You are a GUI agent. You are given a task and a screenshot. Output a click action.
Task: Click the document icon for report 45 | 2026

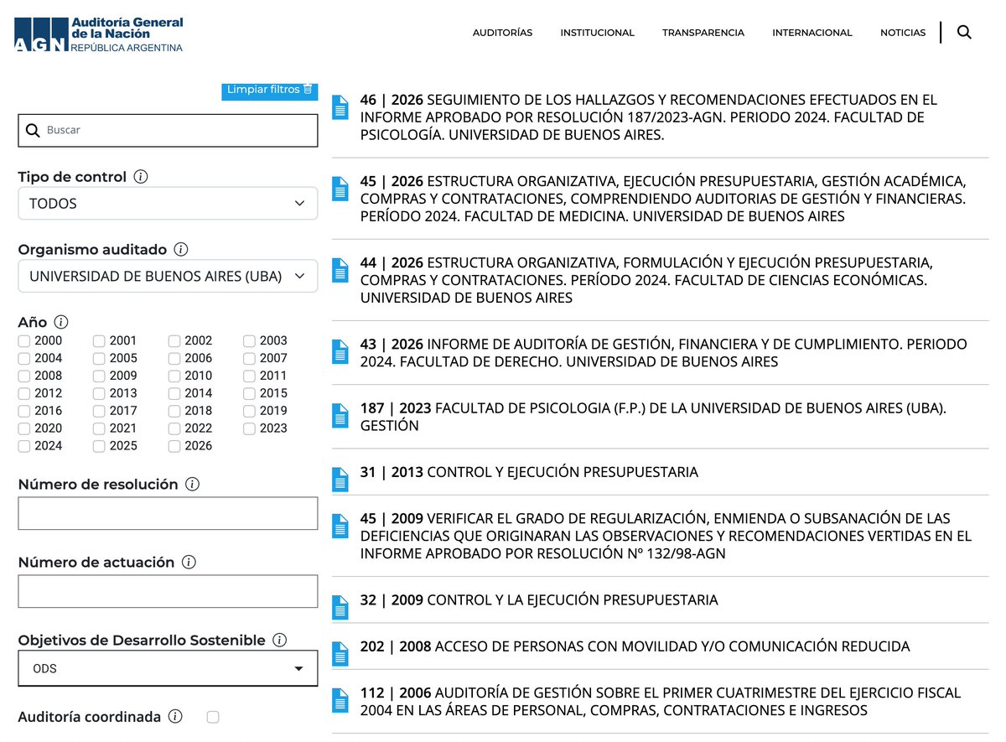coord(340,189)
